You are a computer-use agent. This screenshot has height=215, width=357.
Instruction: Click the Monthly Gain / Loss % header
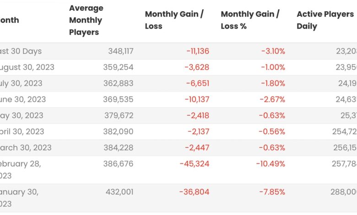(x=250, y=20)
